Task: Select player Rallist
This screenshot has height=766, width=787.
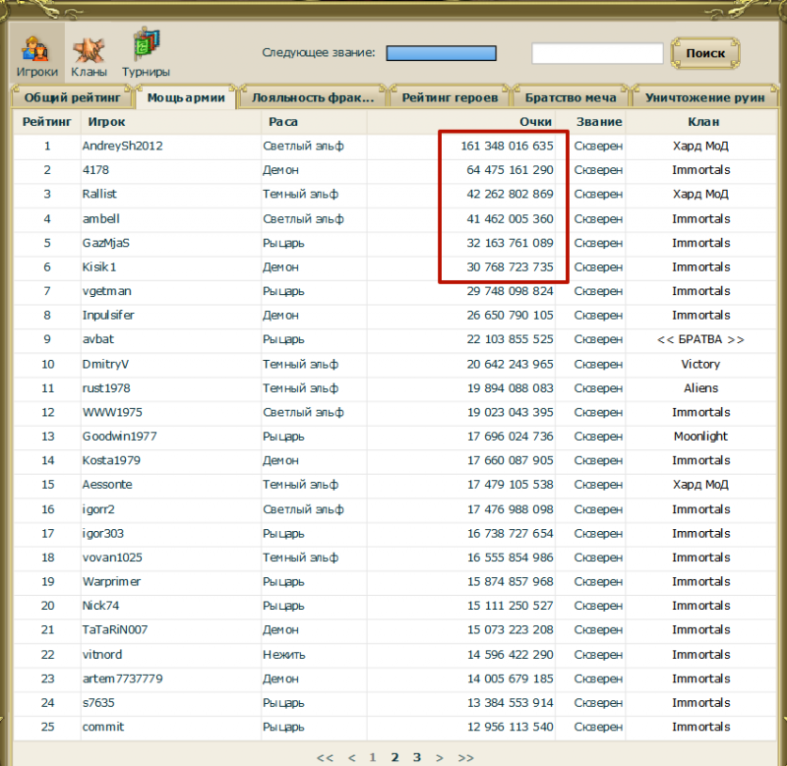Action: (99, 194)
